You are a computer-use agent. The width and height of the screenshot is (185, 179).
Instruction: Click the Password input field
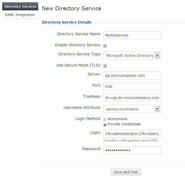(132, 150)
